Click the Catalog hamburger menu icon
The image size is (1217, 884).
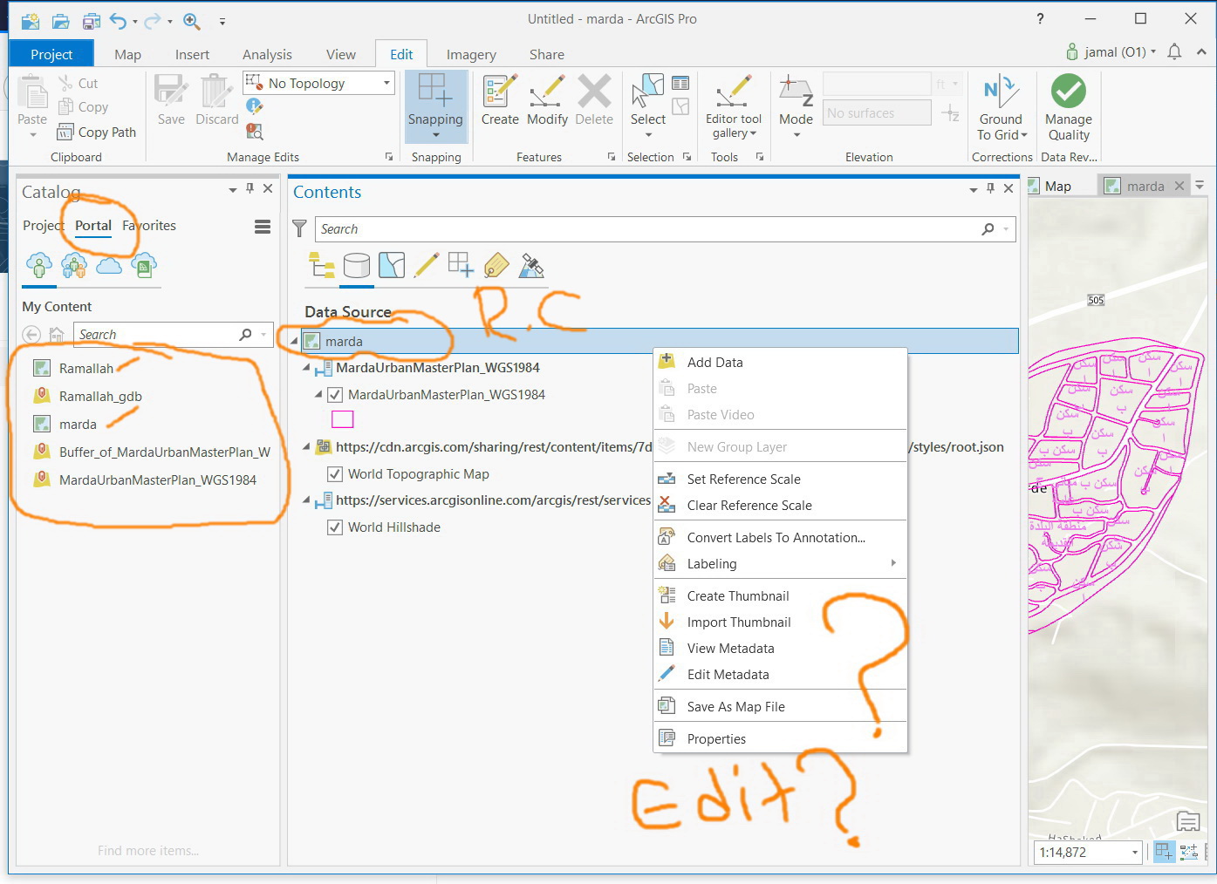click(263, 227)
